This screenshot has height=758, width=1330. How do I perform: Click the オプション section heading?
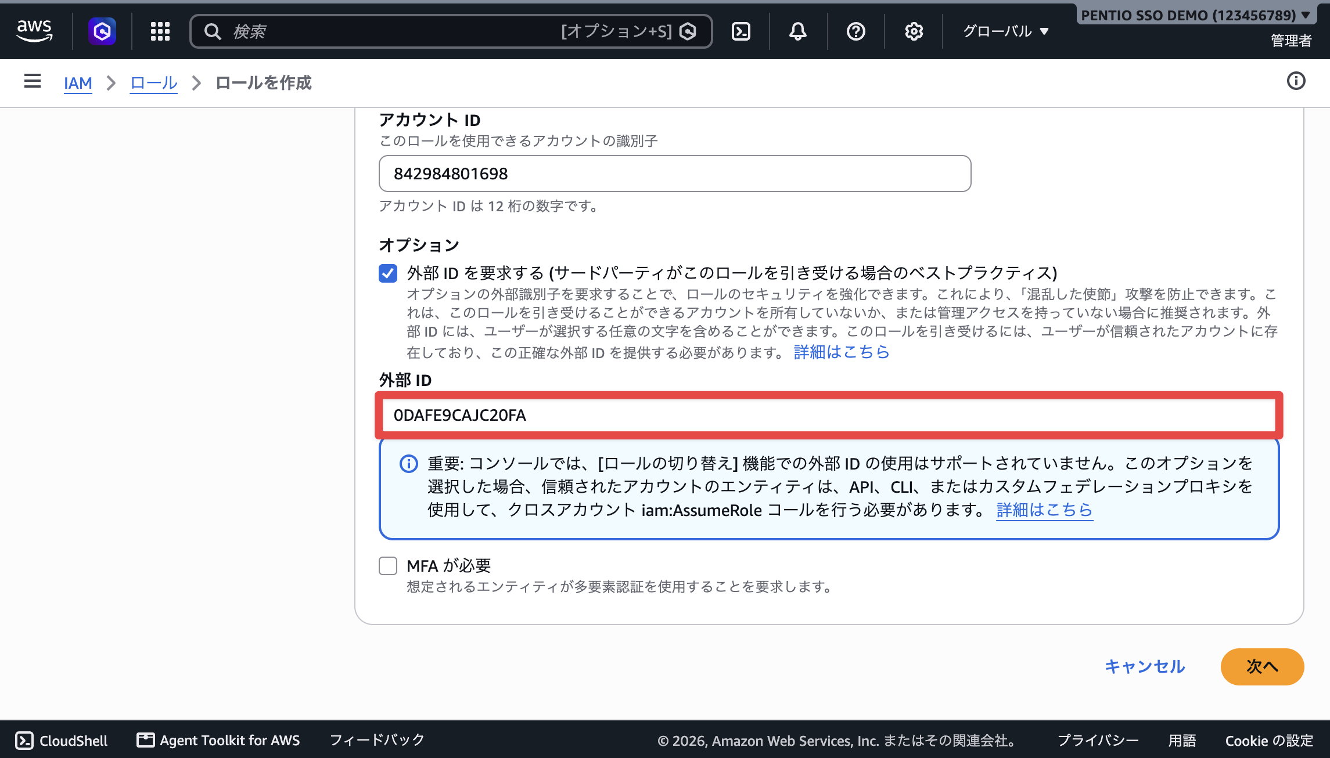point(419,245)
